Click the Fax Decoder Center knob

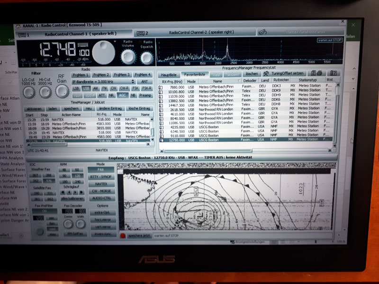tap(68, 224)
